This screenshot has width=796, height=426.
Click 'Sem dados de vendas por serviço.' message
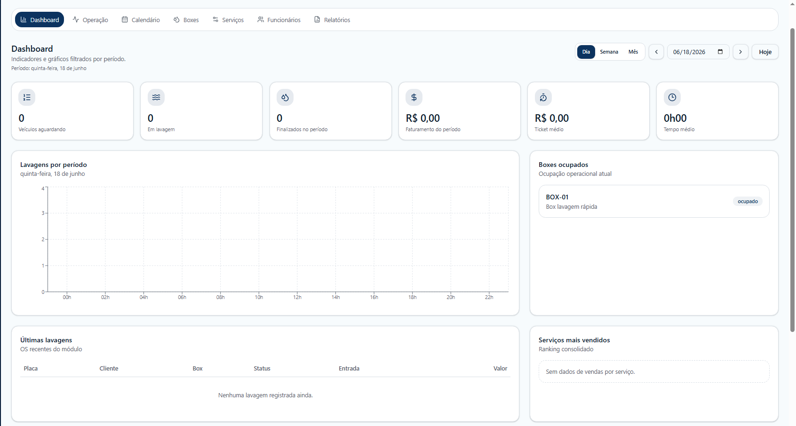[x=590, y=372]
